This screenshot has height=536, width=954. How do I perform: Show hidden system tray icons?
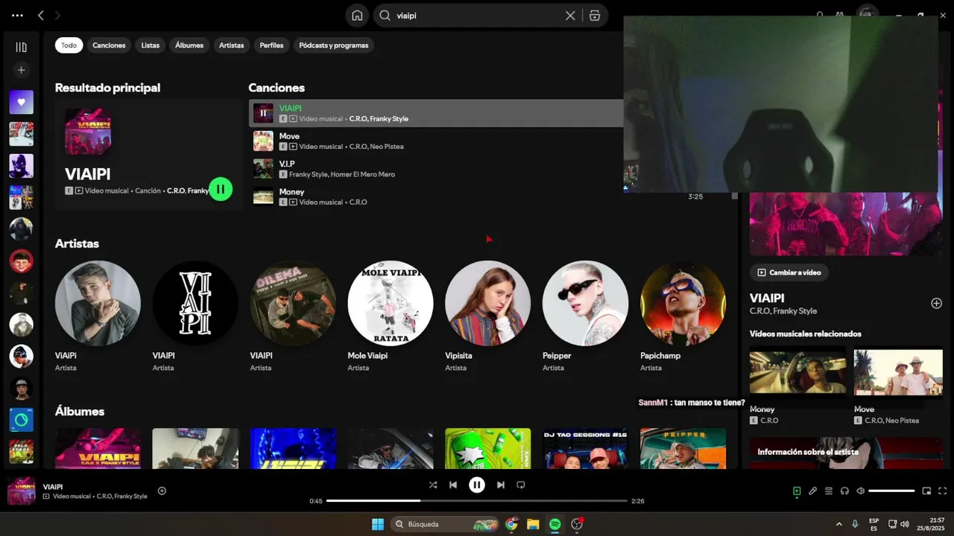pyautogui.click(x=838, y=524)
